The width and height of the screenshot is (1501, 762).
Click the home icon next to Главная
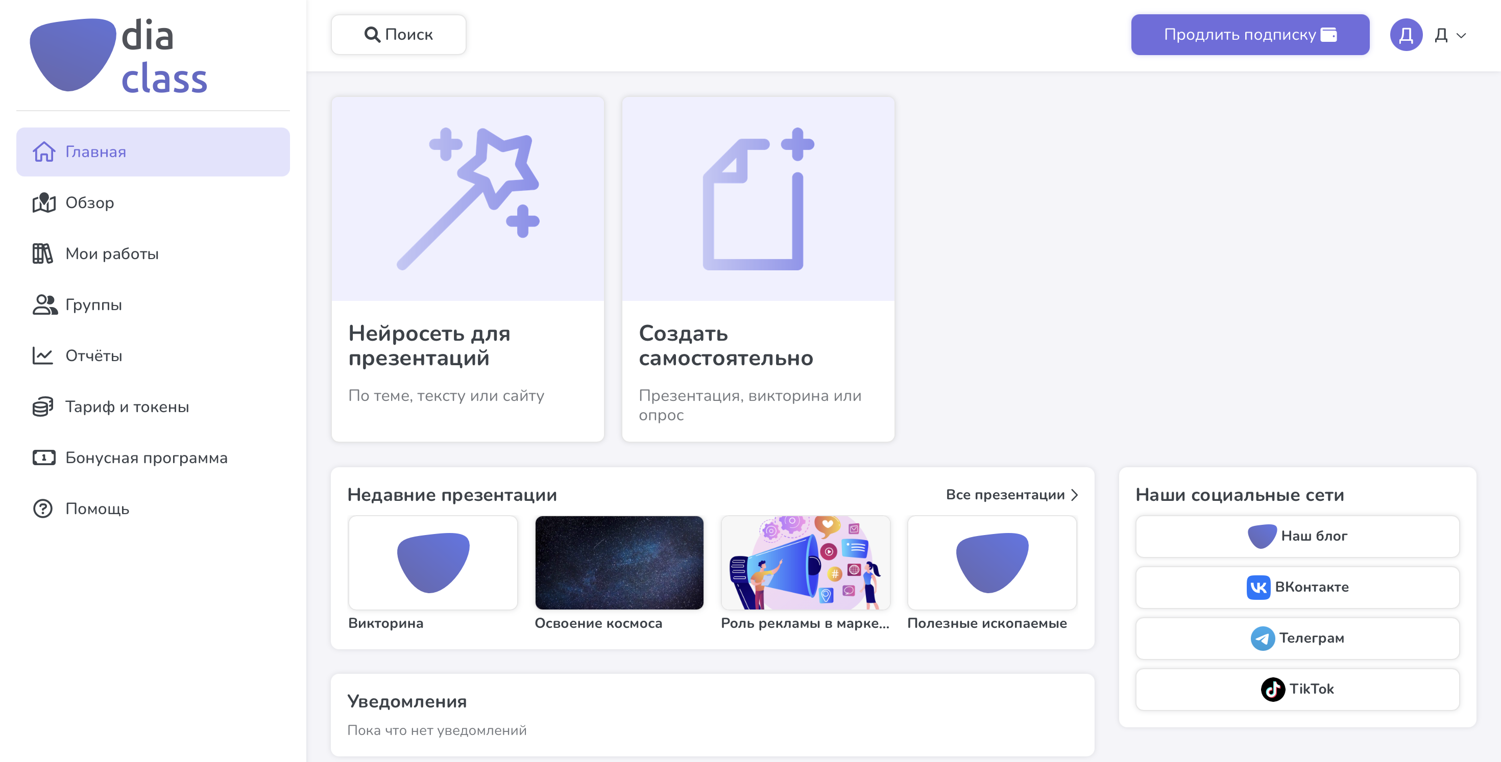point(44,152)
